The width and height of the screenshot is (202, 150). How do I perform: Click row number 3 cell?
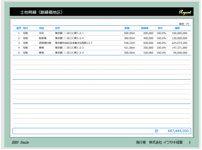click(x=19, y=43)
